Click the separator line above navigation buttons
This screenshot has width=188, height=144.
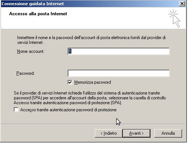[93, 124]
